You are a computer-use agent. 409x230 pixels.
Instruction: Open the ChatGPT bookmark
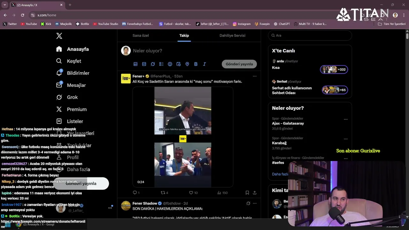pos(282,24)
